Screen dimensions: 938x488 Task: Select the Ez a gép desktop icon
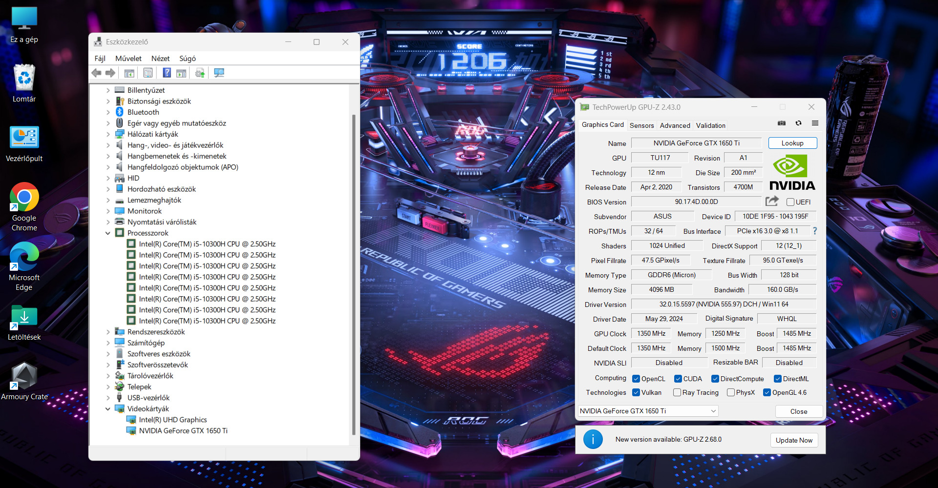tap(24, 25)
